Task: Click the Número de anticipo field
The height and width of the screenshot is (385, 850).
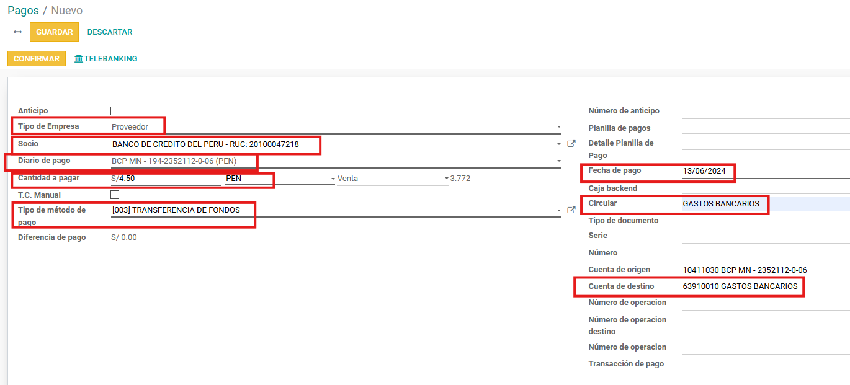Action: point(764,111)
